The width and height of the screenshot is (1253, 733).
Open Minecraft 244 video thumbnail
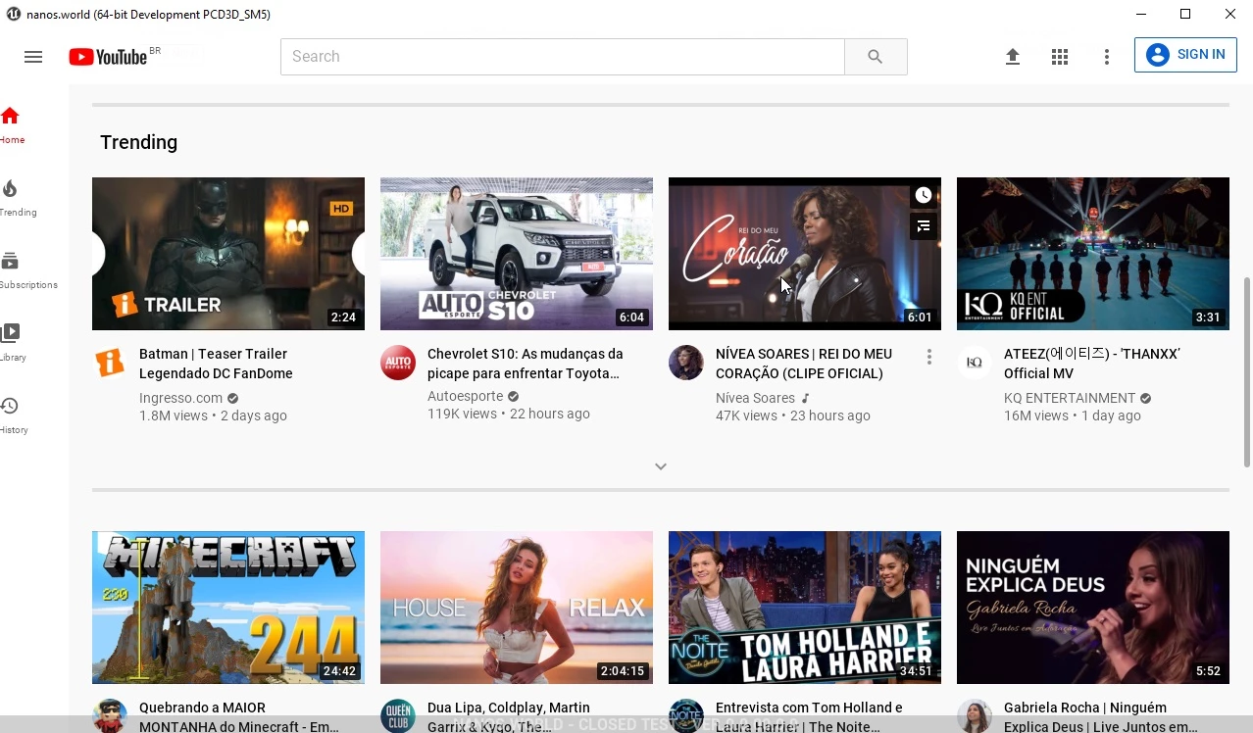click(x=228, y=608)
